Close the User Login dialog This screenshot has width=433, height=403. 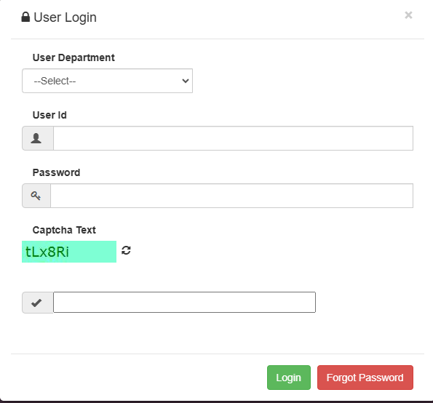[408, 15]
